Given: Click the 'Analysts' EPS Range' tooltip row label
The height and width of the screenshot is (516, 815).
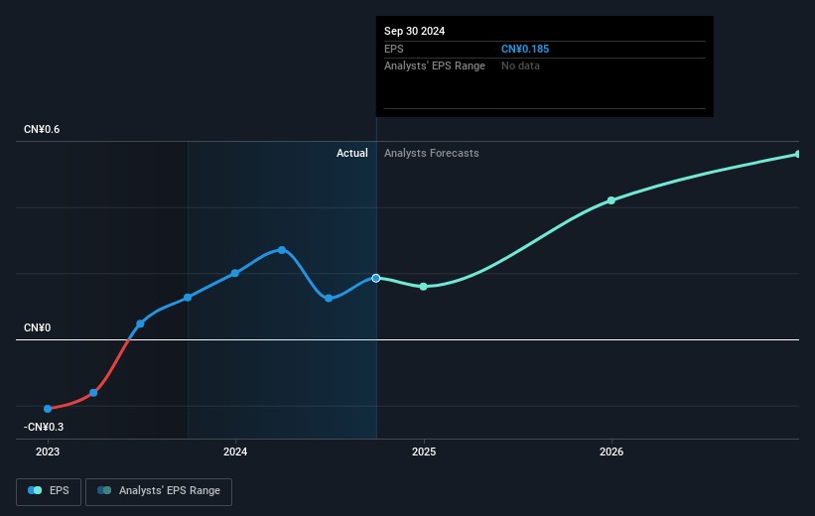Looking at the screenshot, I should (x=435, y=66).
